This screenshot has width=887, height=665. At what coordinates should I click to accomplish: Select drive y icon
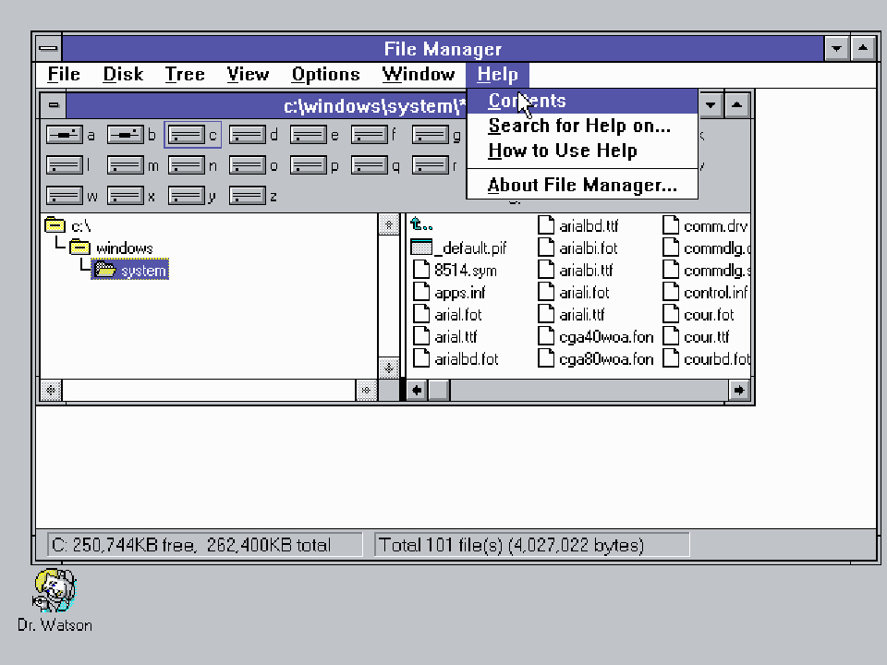[187, 196]
